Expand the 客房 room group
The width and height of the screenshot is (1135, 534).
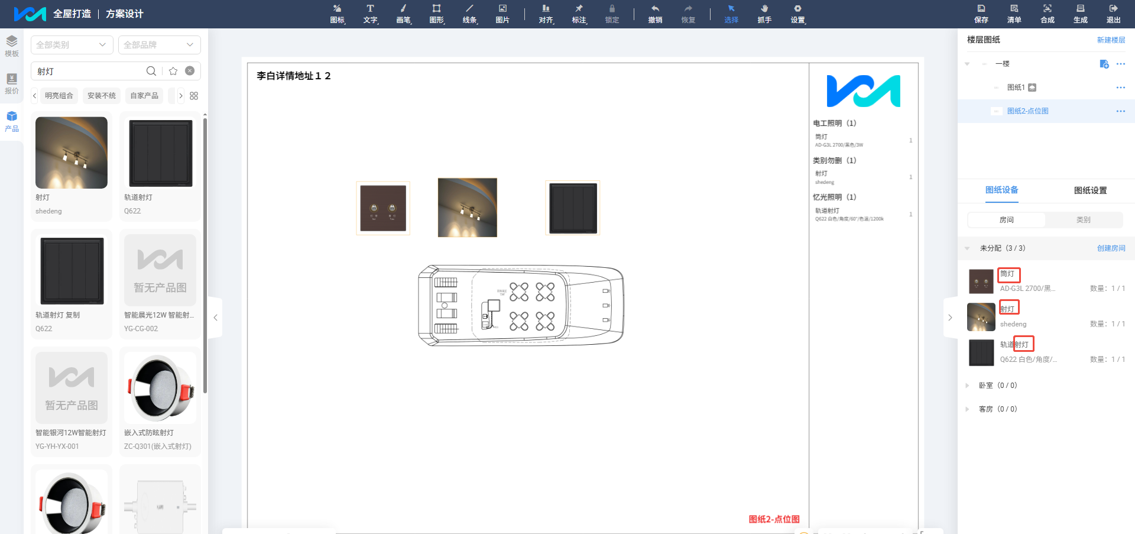coord(967,409)
